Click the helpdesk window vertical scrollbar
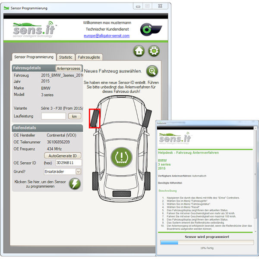Image resolution: width=259 pixels, height=259 pixels. 256,180
